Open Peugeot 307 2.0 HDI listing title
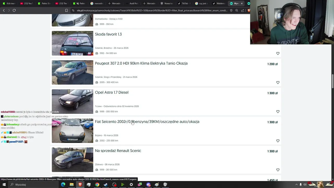 pyautogui.click(x=141, y=63)
